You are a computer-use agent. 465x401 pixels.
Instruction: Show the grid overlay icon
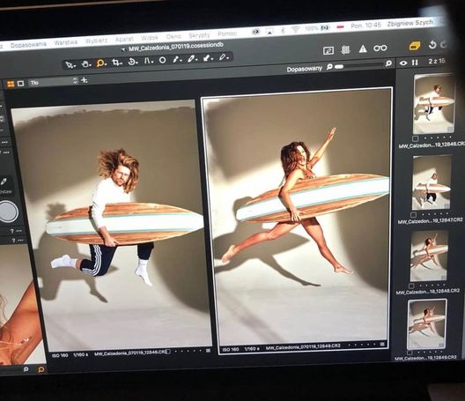[x=345, y=49]
